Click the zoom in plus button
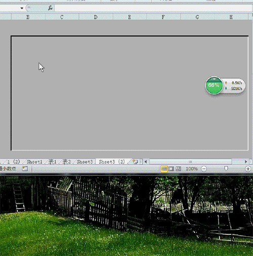Viewport: 253px width, 256px height. pyautogui.click(x=248, y=169)
